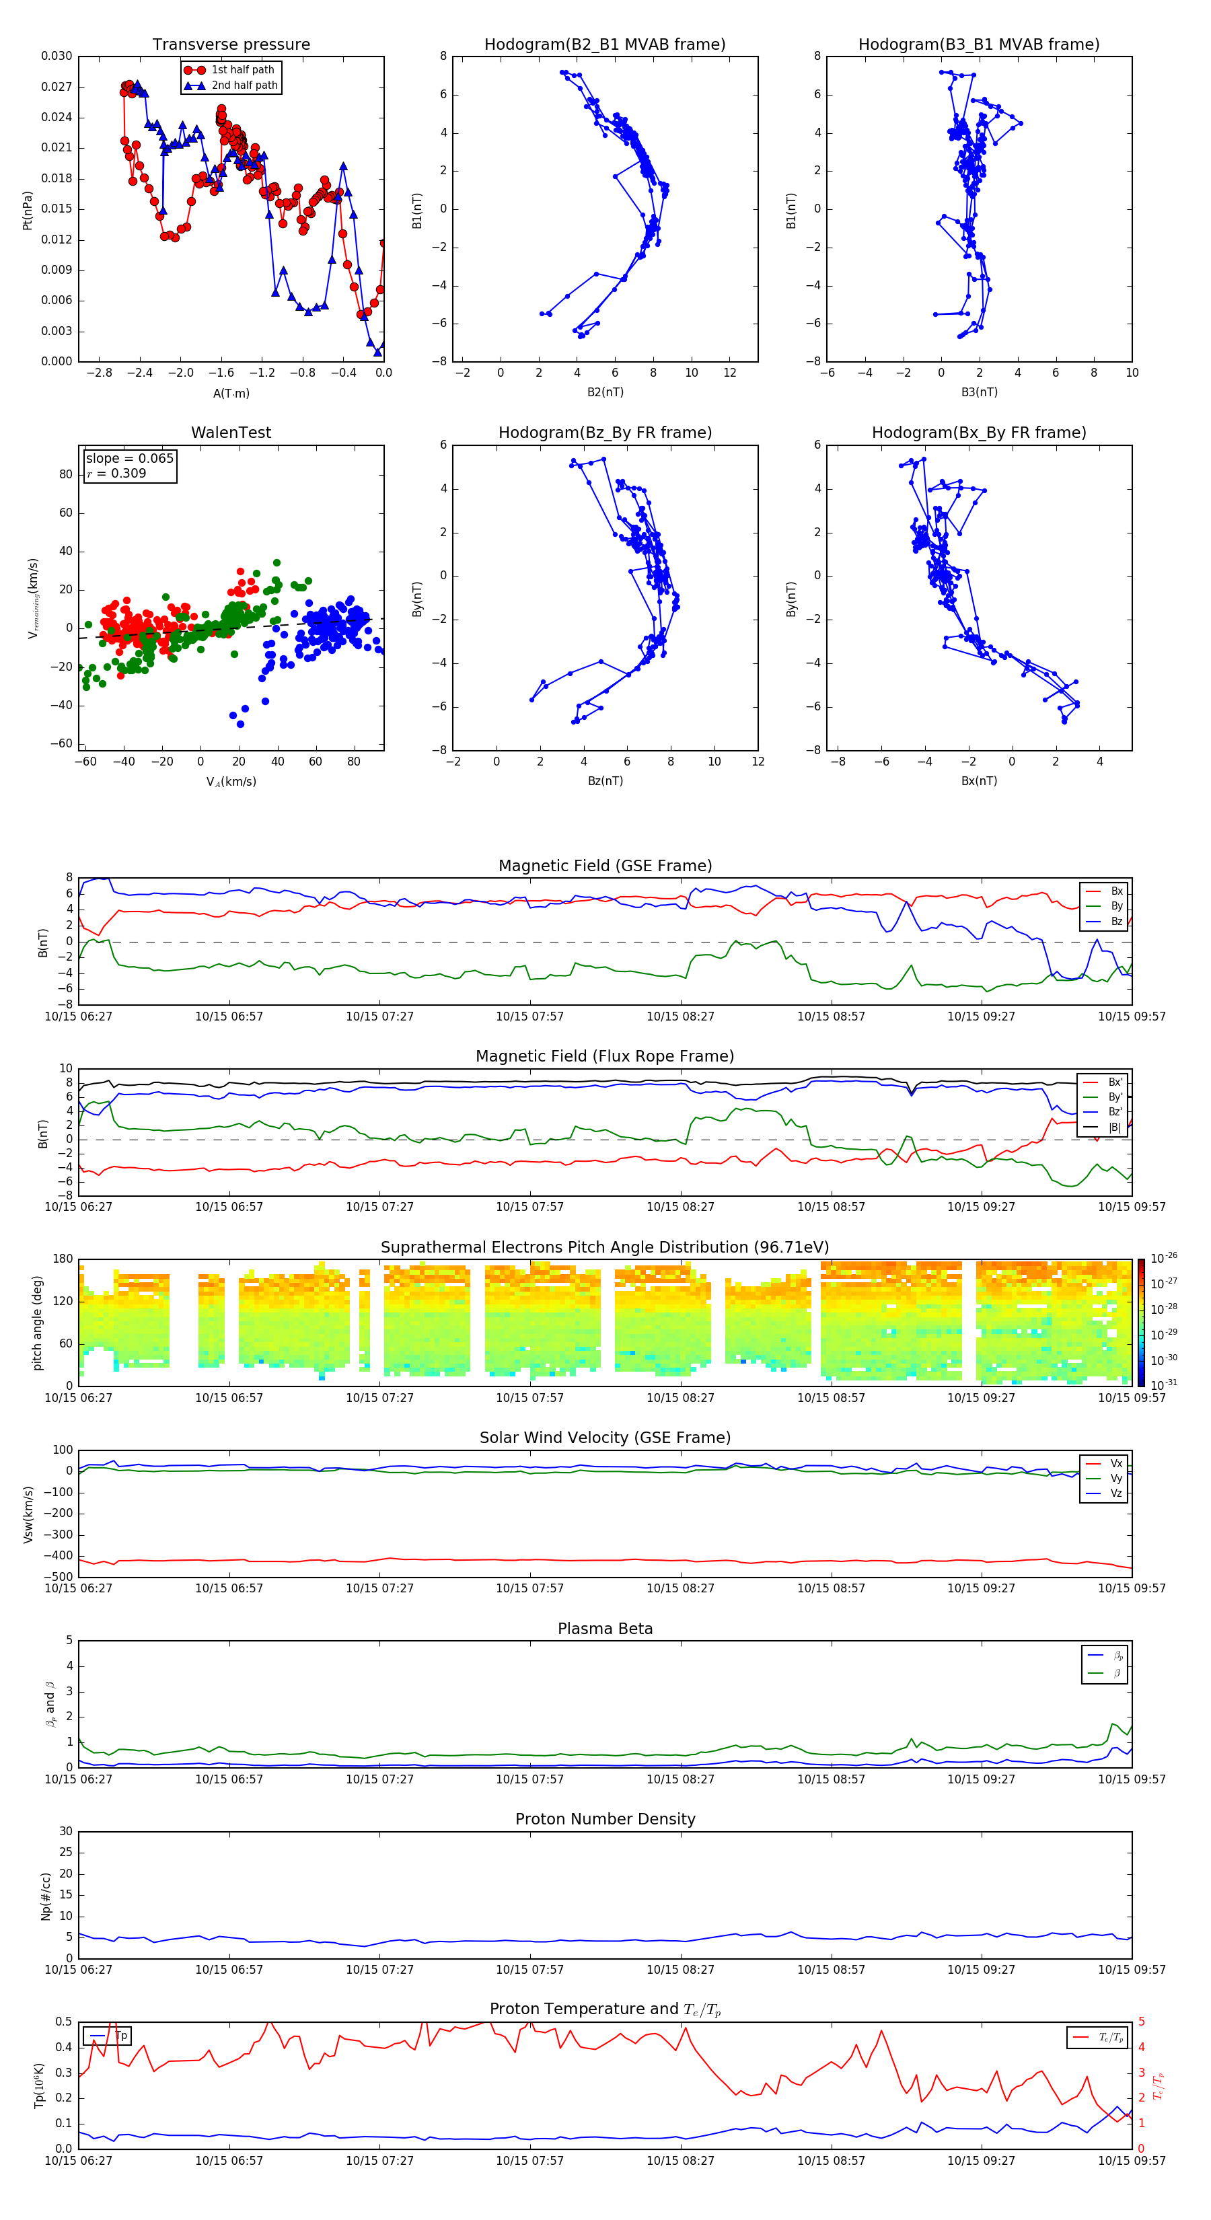Image resolution: width=1211 pixels, height=2220 pixels.
Task: Click the 'Hodogram(B2_B1 MVAB frame)' title
Action: (605, 45)
